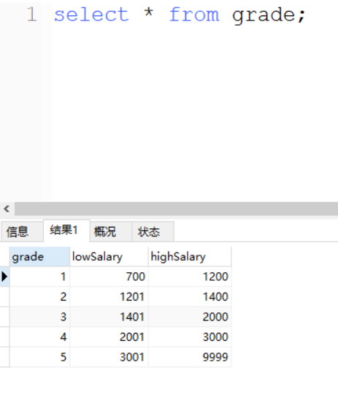The image size is (338, 398).
Task: Click the horizontal scrollbar left arrow
Action: [x=7, y=209]
